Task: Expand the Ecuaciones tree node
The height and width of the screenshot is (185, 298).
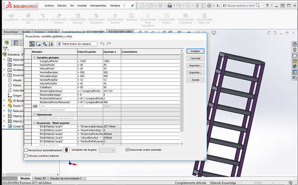Action: point(4,75)
